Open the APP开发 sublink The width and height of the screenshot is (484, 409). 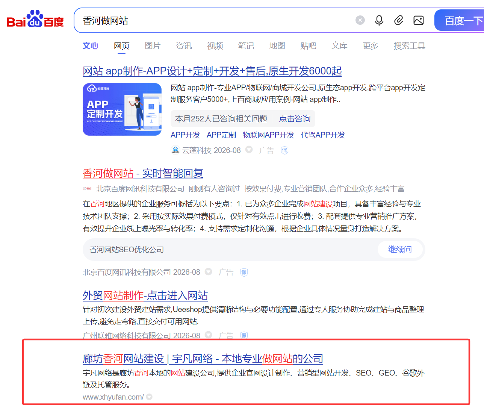pyautogui.click(x=185, y=135)
